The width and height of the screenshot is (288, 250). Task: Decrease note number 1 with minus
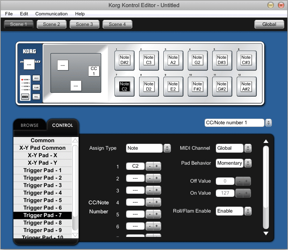pos(150,166)
